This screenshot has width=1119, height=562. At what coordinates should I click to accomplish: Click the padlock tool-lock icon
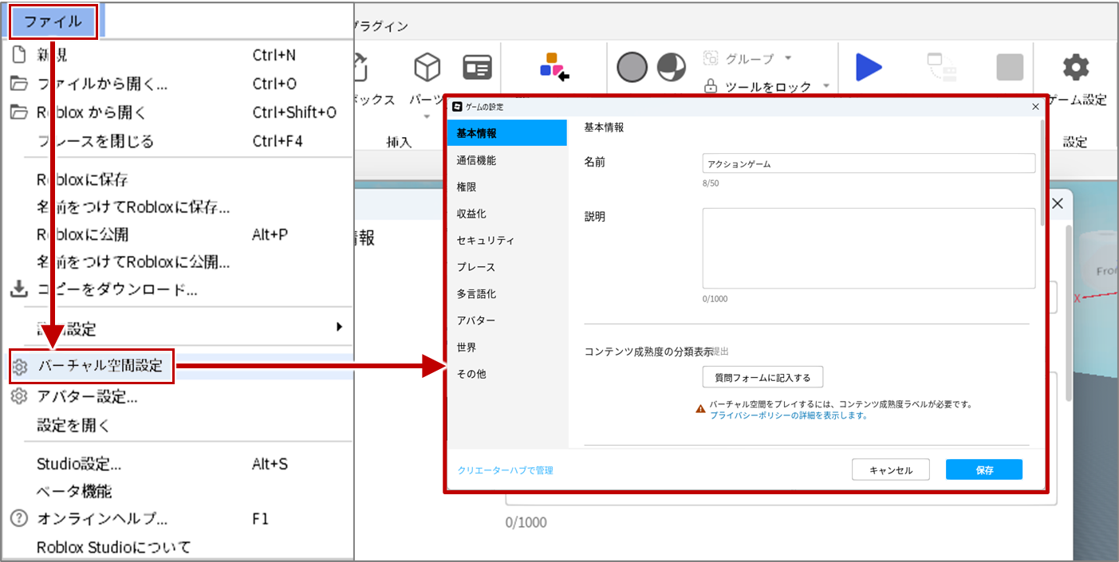711,85
